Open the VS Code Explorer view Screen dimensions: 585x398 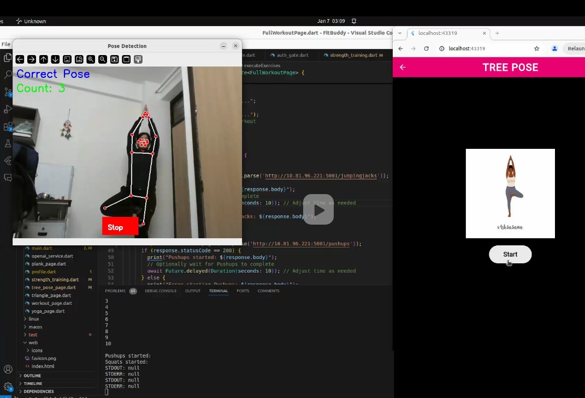click(x=8, y=58)
